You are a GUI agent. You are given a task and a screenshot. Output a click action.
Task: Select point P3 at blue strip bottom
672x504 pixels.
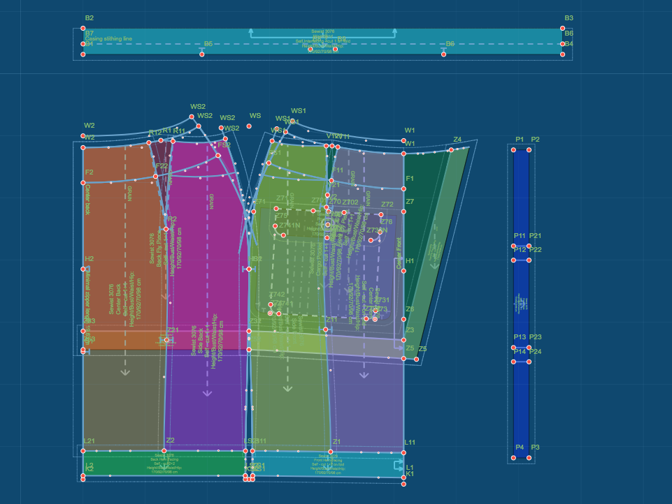tap(529, 457)
